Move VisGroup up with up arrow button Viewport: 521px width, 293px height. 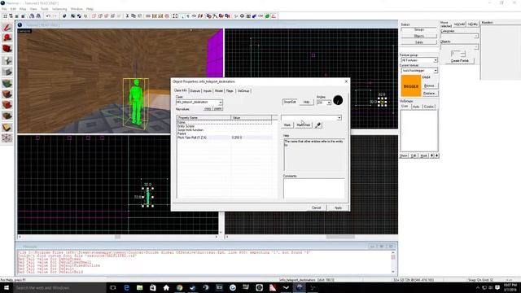tap(432, 155)
